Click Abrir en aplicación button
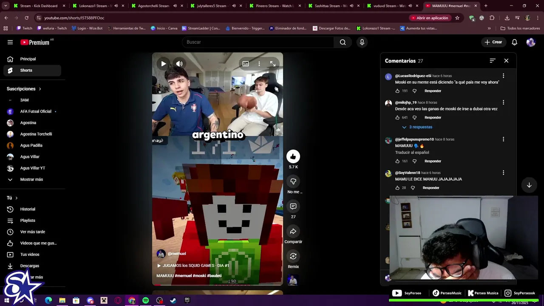Image resolution: width=544 pixels, height=306 pixels. [429, 18]
